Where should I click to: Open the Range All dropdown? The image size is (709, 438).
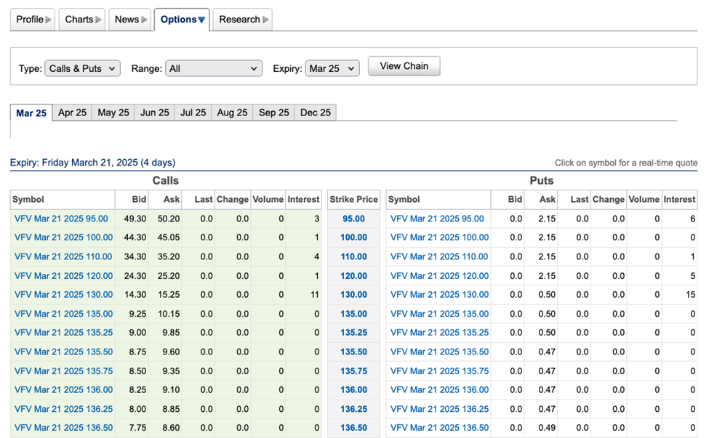pos(213,68)
